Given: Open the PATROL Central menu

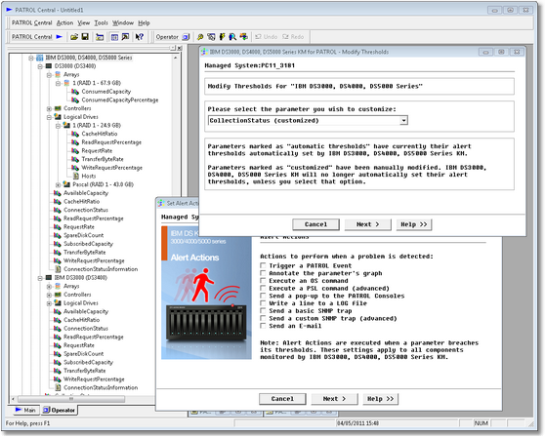Looking at the screenshot, I should tap(31, 22).
